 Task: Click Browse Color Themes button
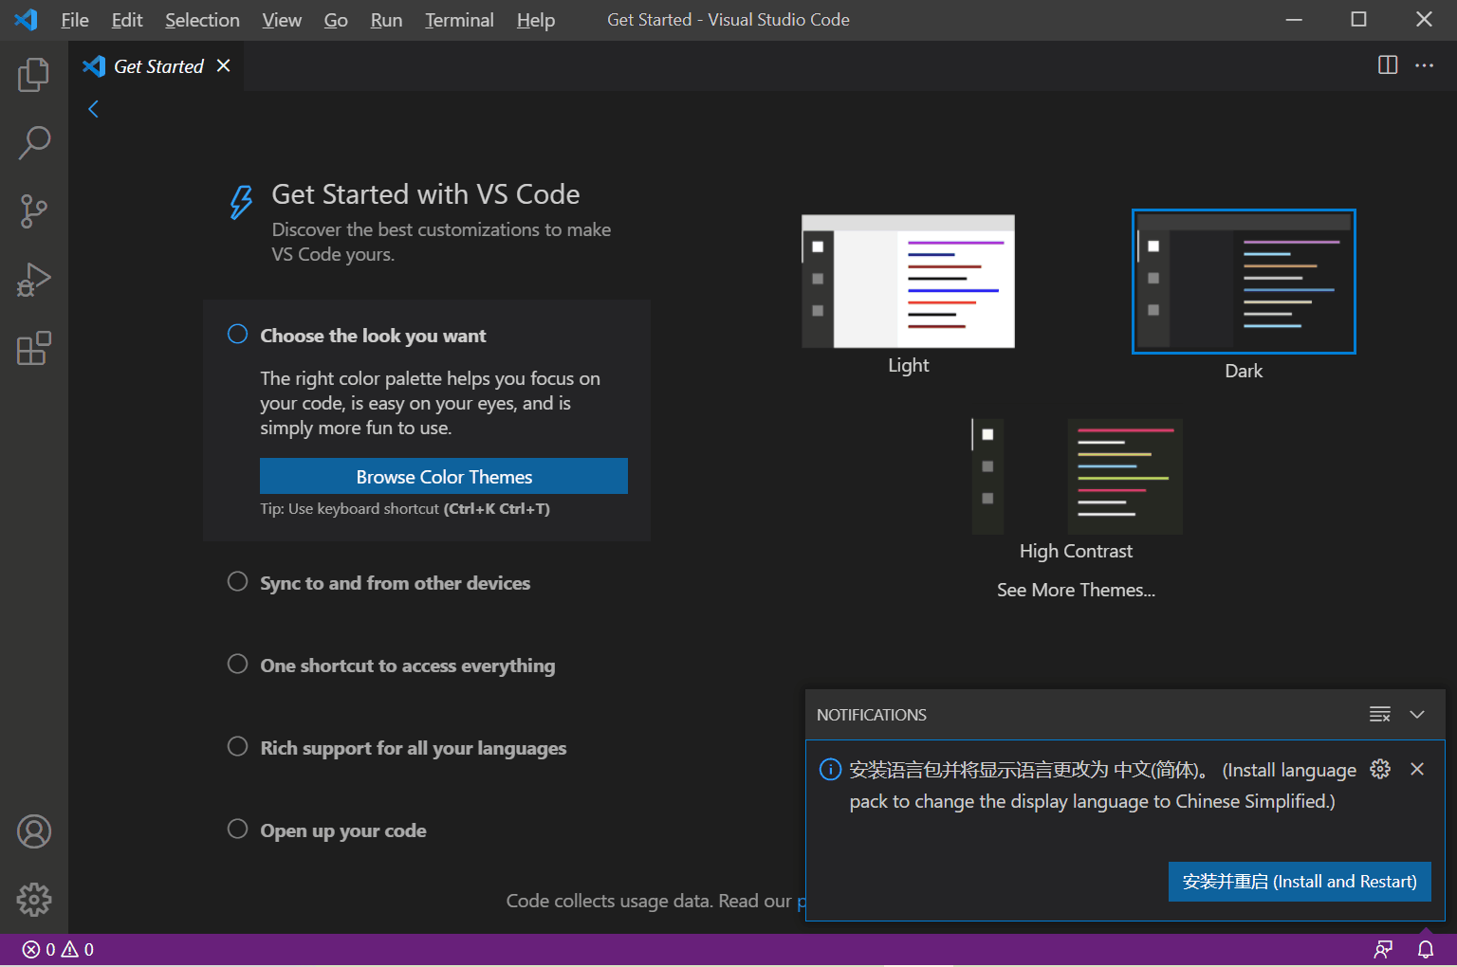[444, 476]
